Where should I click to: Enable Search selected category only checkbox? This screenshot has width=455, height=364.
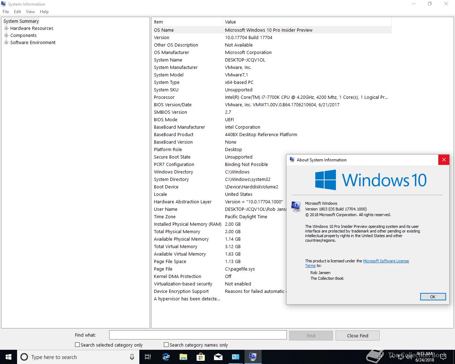tap(77, 345)
